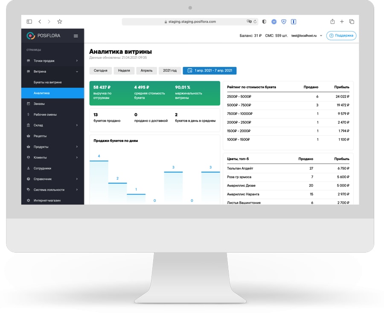Click the Поддержка support button
The width and height of the screenshot is (384, 313).
[341, 36]
